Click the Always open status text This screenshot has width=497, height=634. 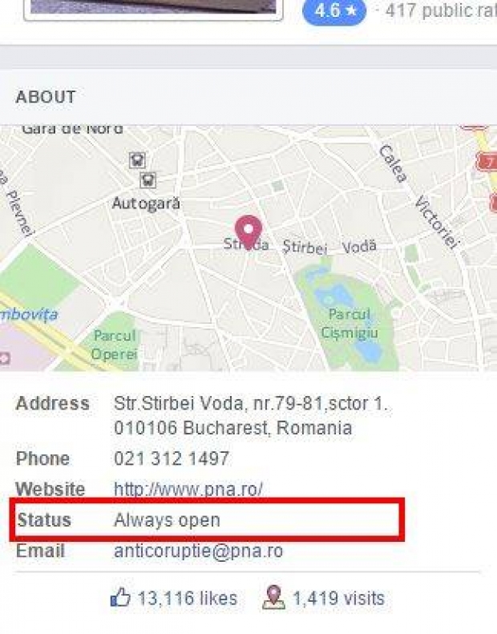(167, 520)
